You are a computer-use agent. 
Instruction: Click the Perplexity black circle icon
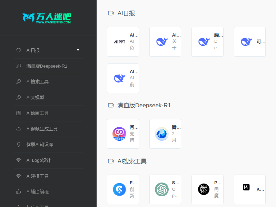pos(204,189)
